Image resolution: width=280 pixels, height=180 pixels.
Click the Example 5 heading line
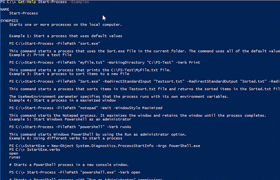click(x=70, y=119)
